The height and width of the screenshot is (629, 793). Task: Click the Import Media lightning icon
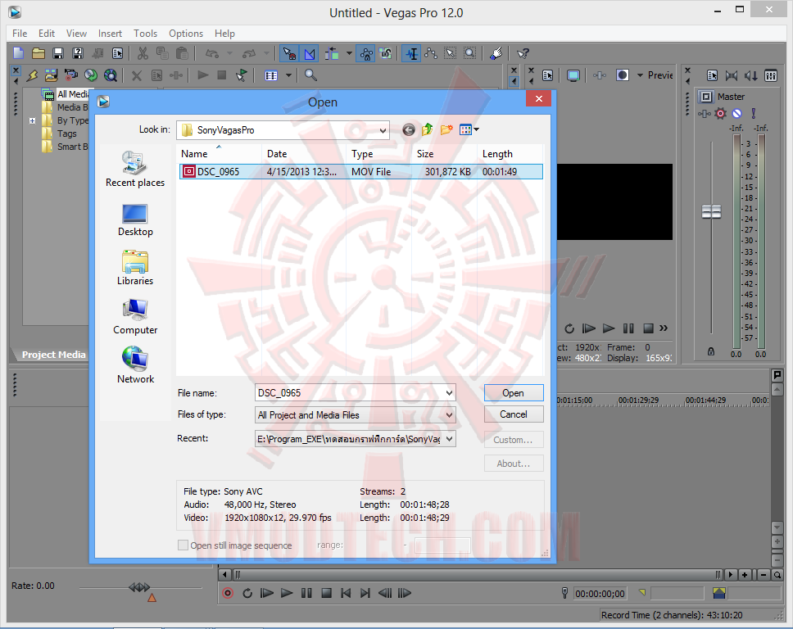(x=33, y=75)
